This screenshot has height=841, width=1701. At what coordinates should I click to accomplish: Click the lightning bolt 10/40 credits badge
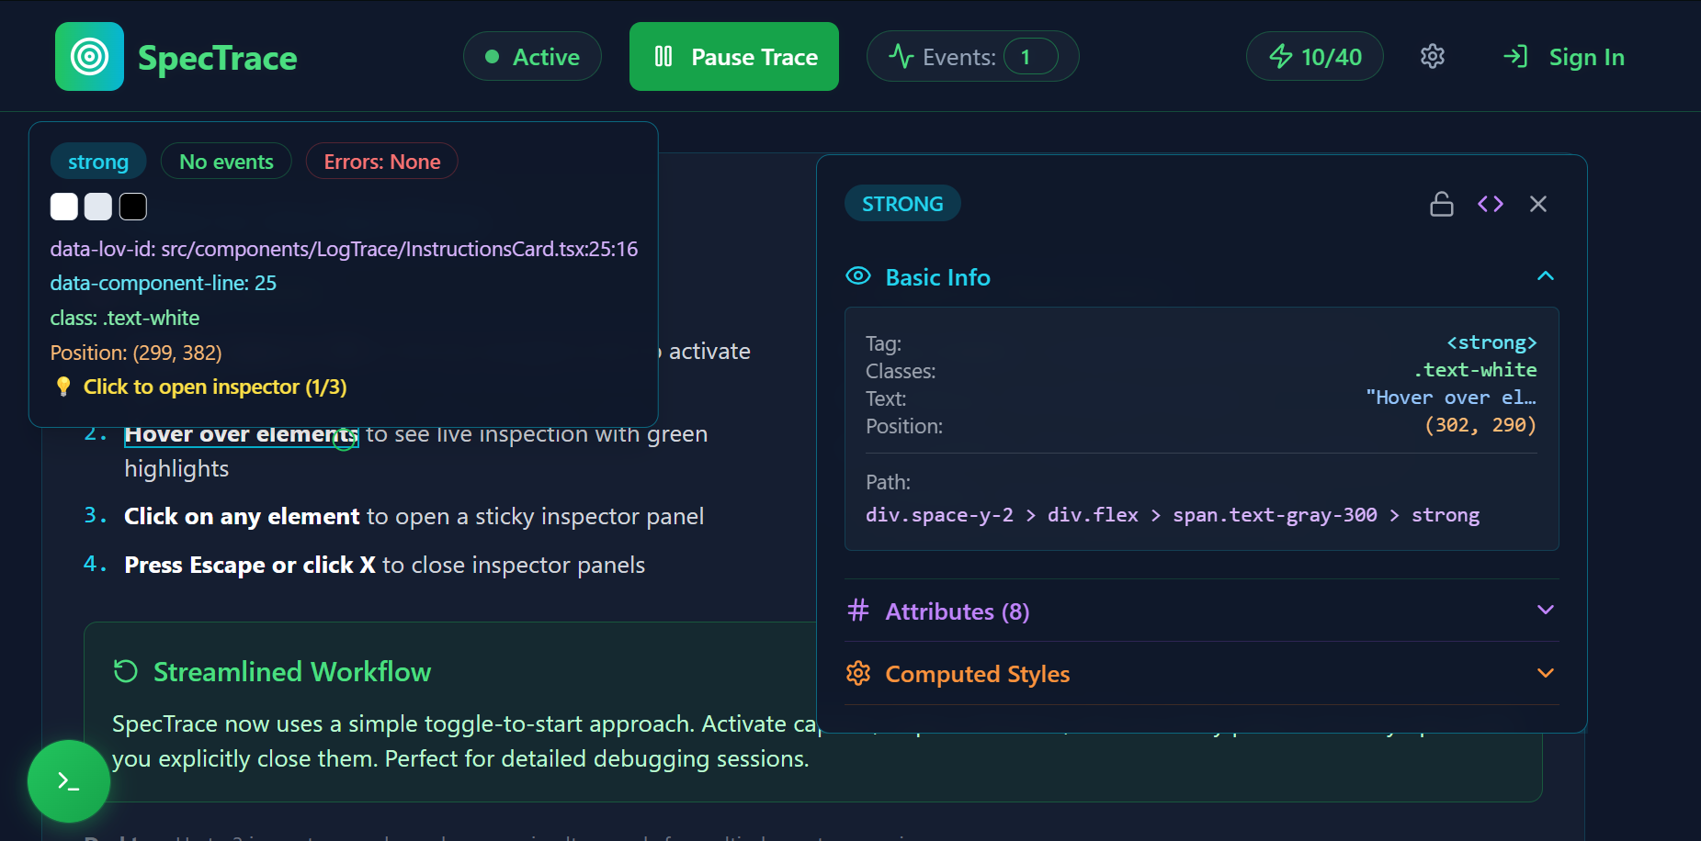point(1314,57)
